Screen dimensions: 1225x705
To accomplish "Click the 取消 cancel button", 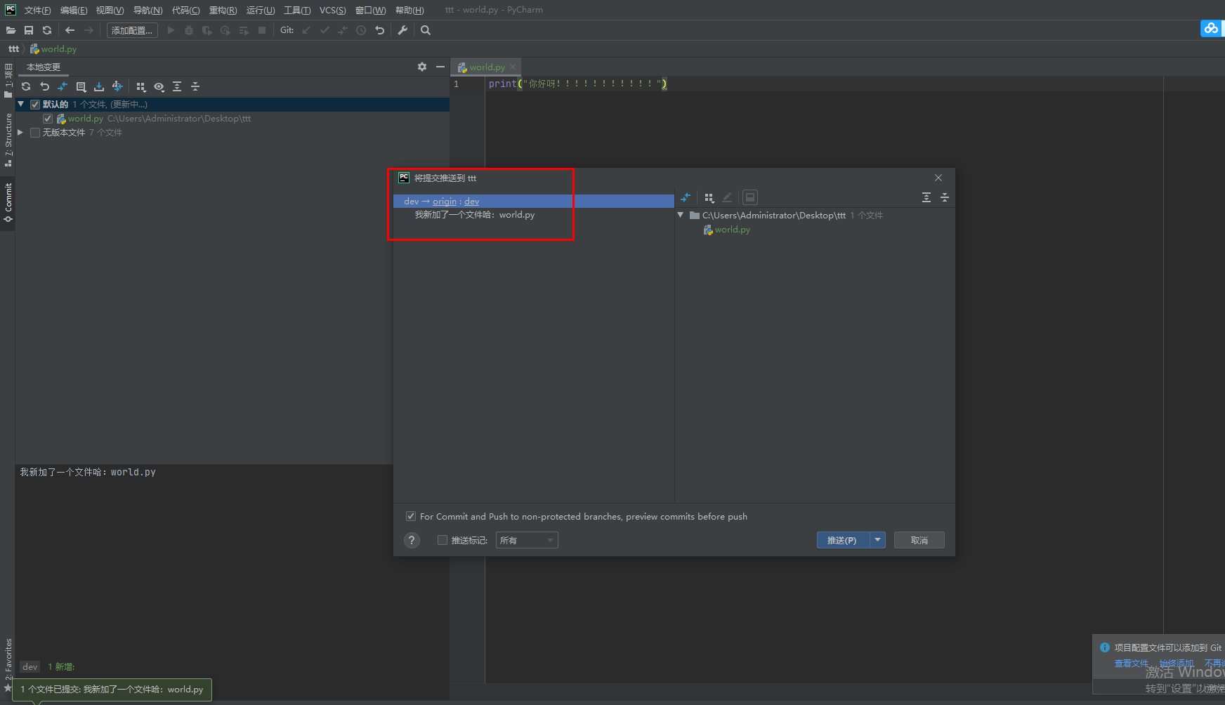I will coord(919,540).
